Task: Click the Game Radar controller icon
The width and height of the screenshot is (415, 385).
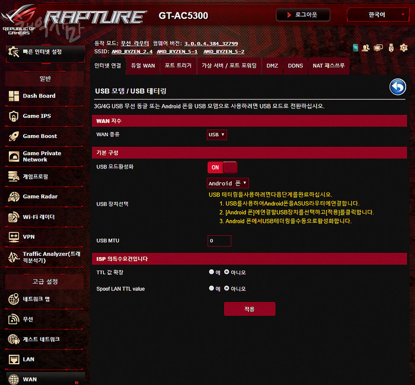Action: 14,197
